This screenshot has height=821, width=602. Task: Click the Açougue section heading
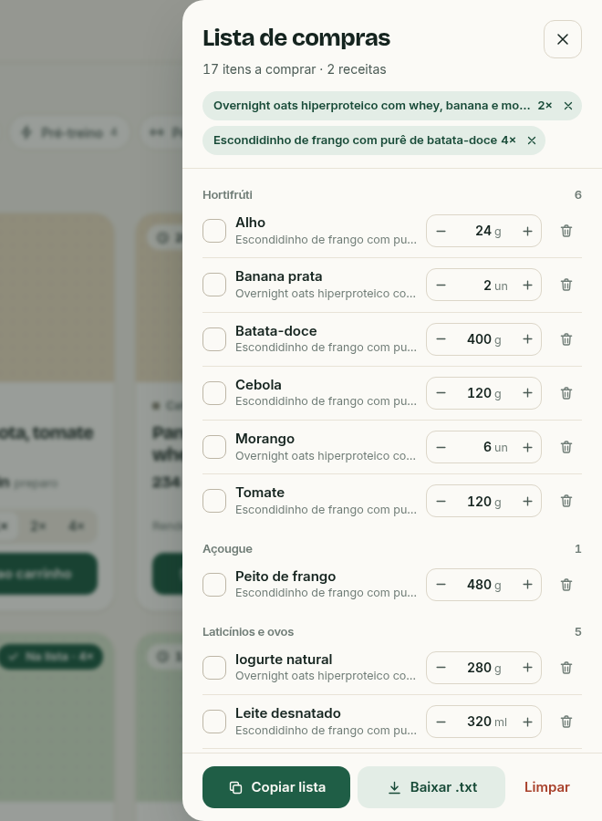pyautogui.click(x=227, y=549)
